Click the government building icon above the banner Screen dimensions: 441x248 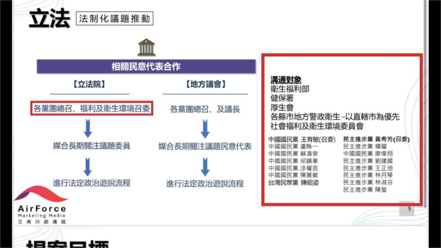point(147,47)
